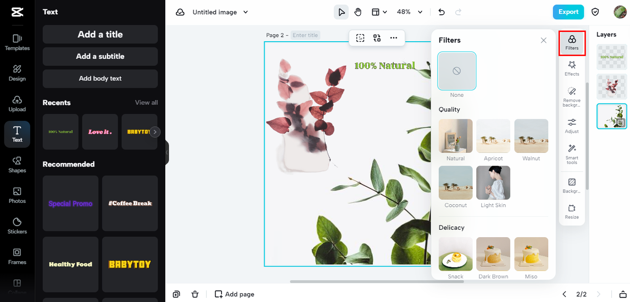Apply the Snack filter

tap(456, 254)
